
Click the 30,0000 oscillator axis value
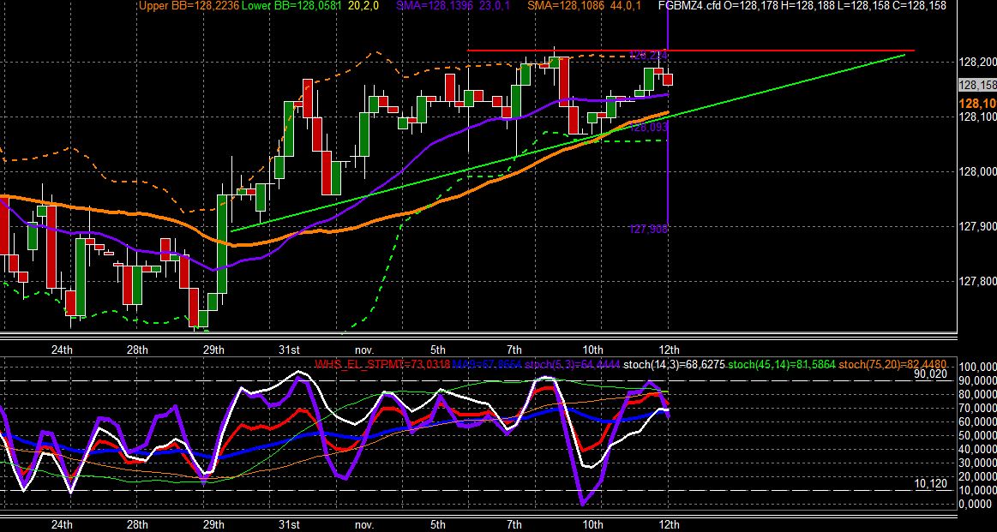point(977,463)
